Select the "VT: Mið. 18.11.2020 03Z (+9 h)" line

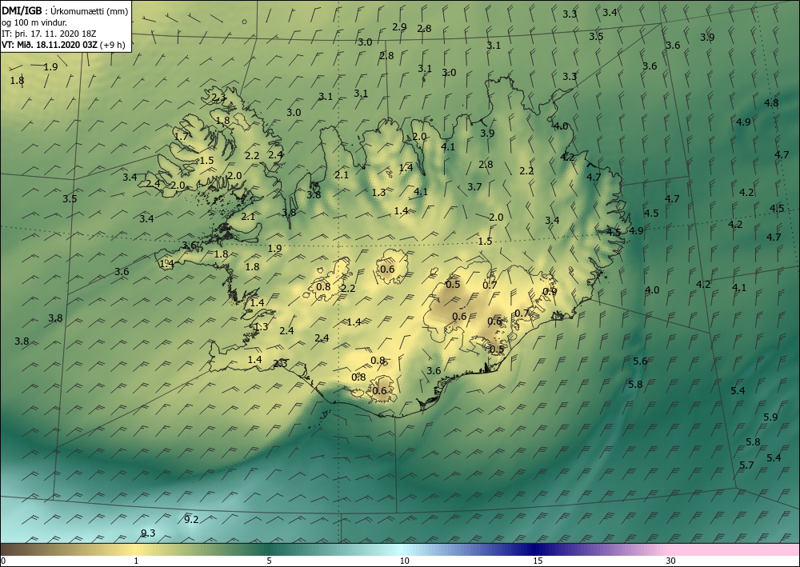point(63,45)
